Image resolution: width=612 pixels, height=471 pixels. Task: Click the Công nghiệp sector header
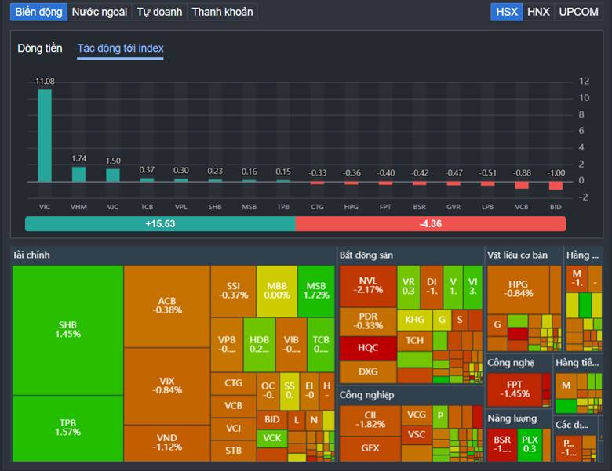[366, 395]
